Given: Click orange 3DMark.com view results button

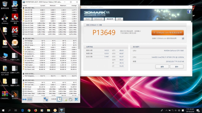Looking at the screenshot, I should tap(167, 33).
